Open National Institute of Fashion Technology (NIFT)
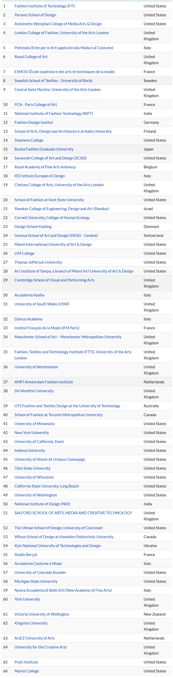This screenshot has width=173, height=678. click(x=54, y=114)
